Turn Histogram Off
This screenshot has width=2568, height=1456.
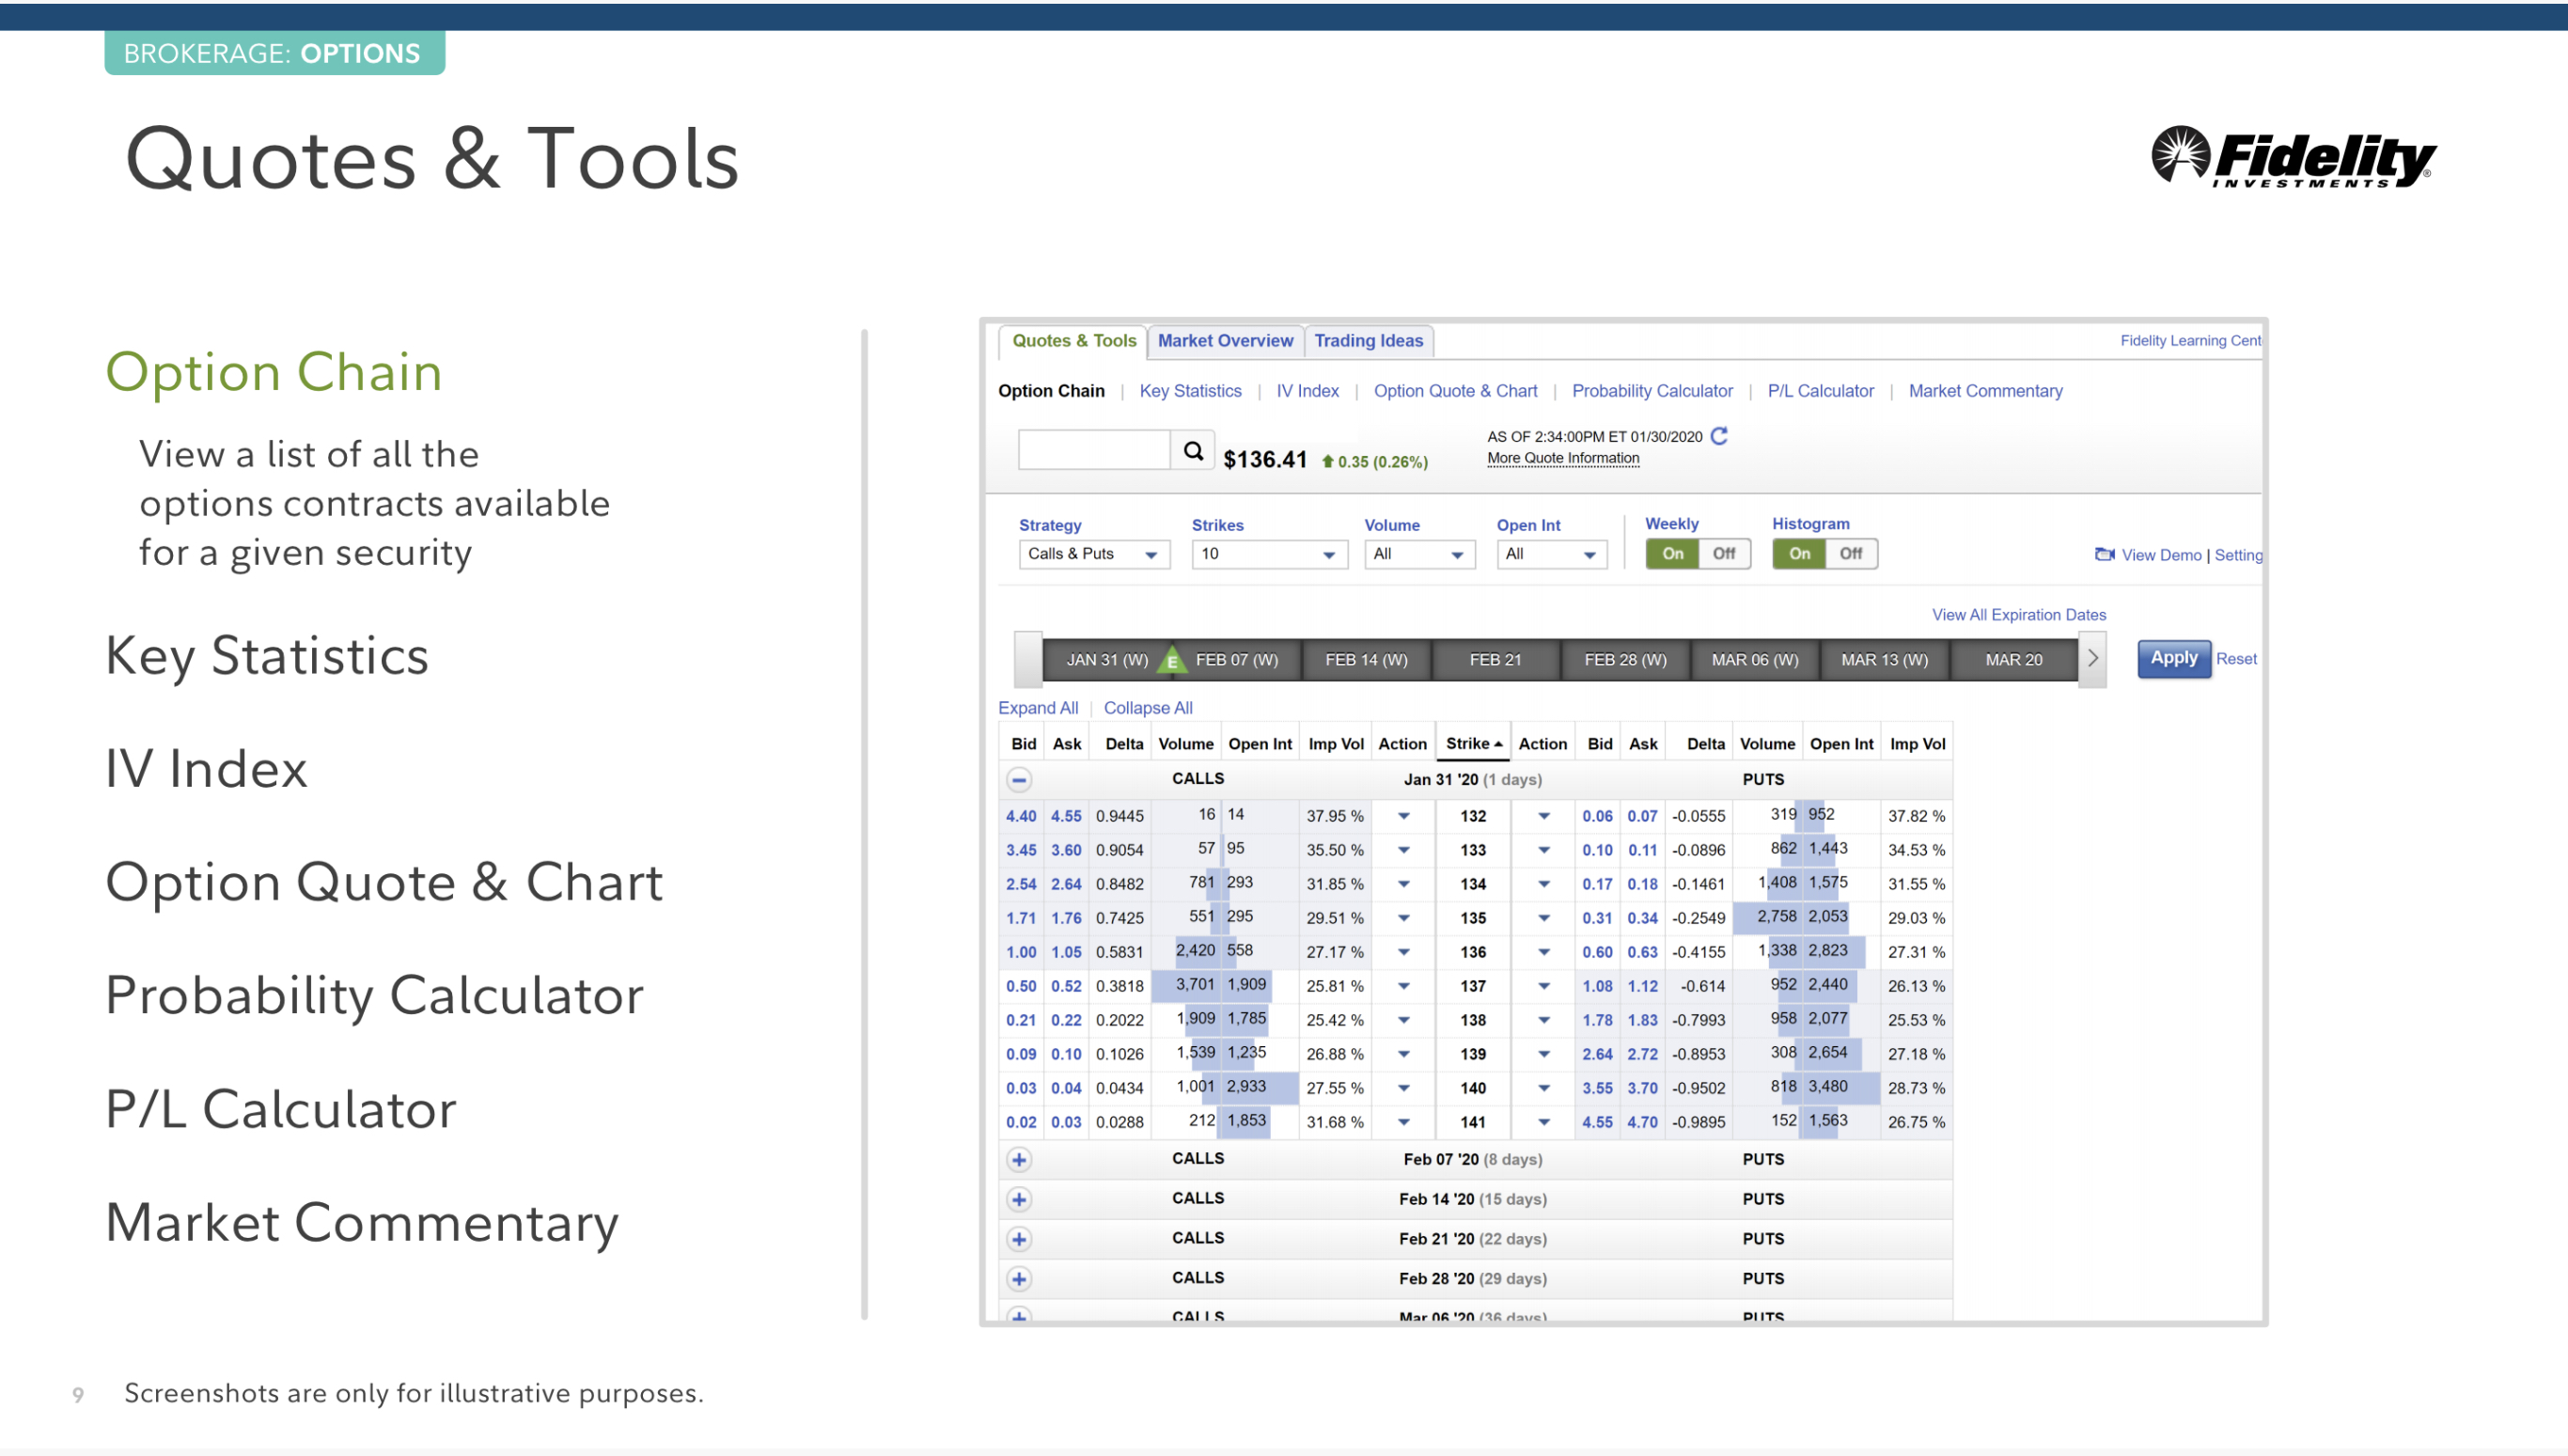point(1850,553)
